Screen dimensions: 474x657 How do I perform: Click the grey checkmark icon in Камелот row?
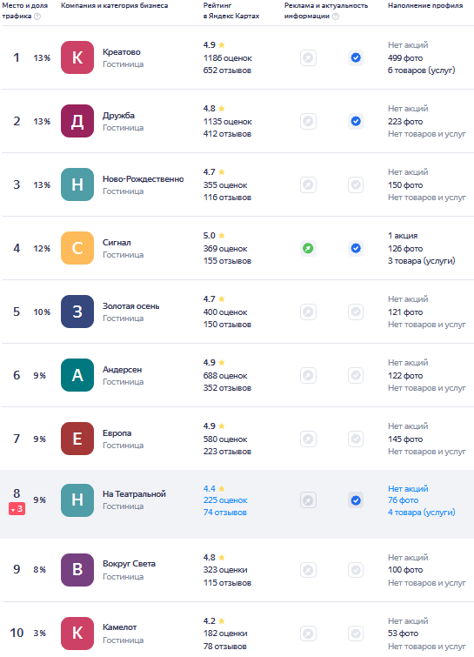tap(356, 634)
